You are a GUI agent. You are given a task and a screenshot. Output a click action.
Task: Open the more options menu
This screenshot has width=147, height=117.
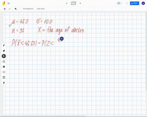[x=127, y=3]
